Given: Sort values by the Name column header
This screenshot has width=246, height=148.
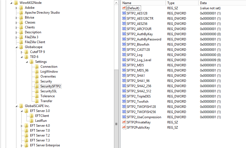Looking at the screenshot, I should tap(143, 3).
